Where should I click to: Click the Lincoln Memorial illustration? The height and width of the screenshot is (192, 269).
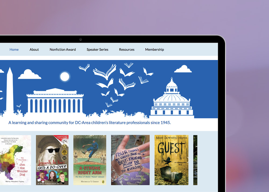[55, 101]
